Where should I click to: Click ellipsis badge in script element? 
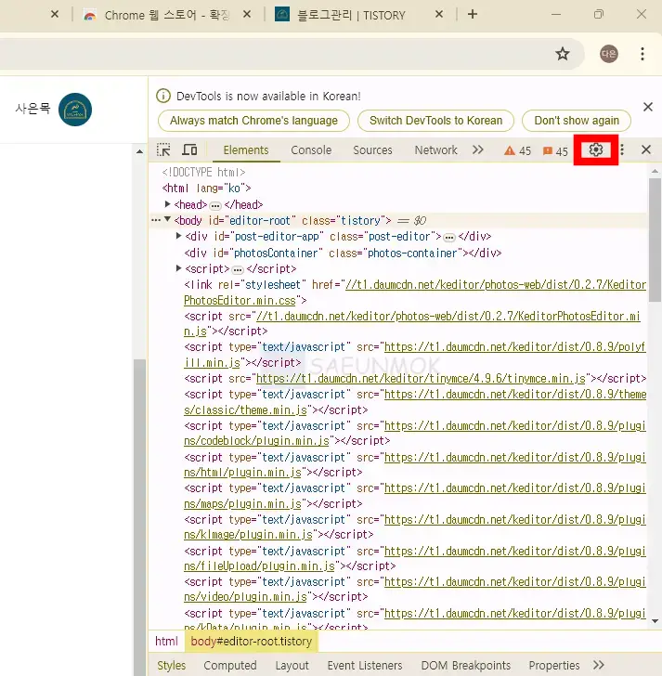click(238, 270)
